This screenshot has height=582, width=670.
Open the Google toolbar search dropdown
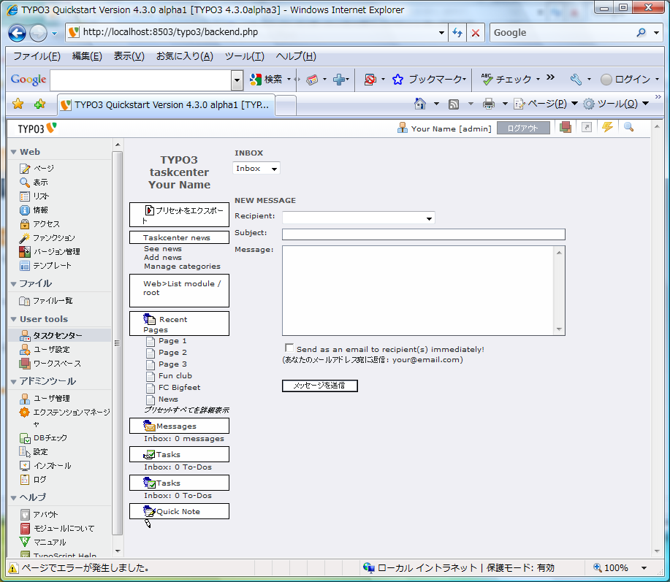pyautogui.click(x=237, y=80)
